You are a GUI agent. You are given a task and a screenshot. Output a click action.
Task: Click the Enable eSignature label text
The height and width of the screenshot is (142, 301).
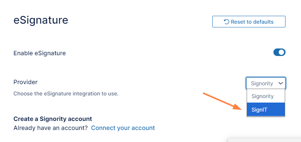click(x=40, y=53)
